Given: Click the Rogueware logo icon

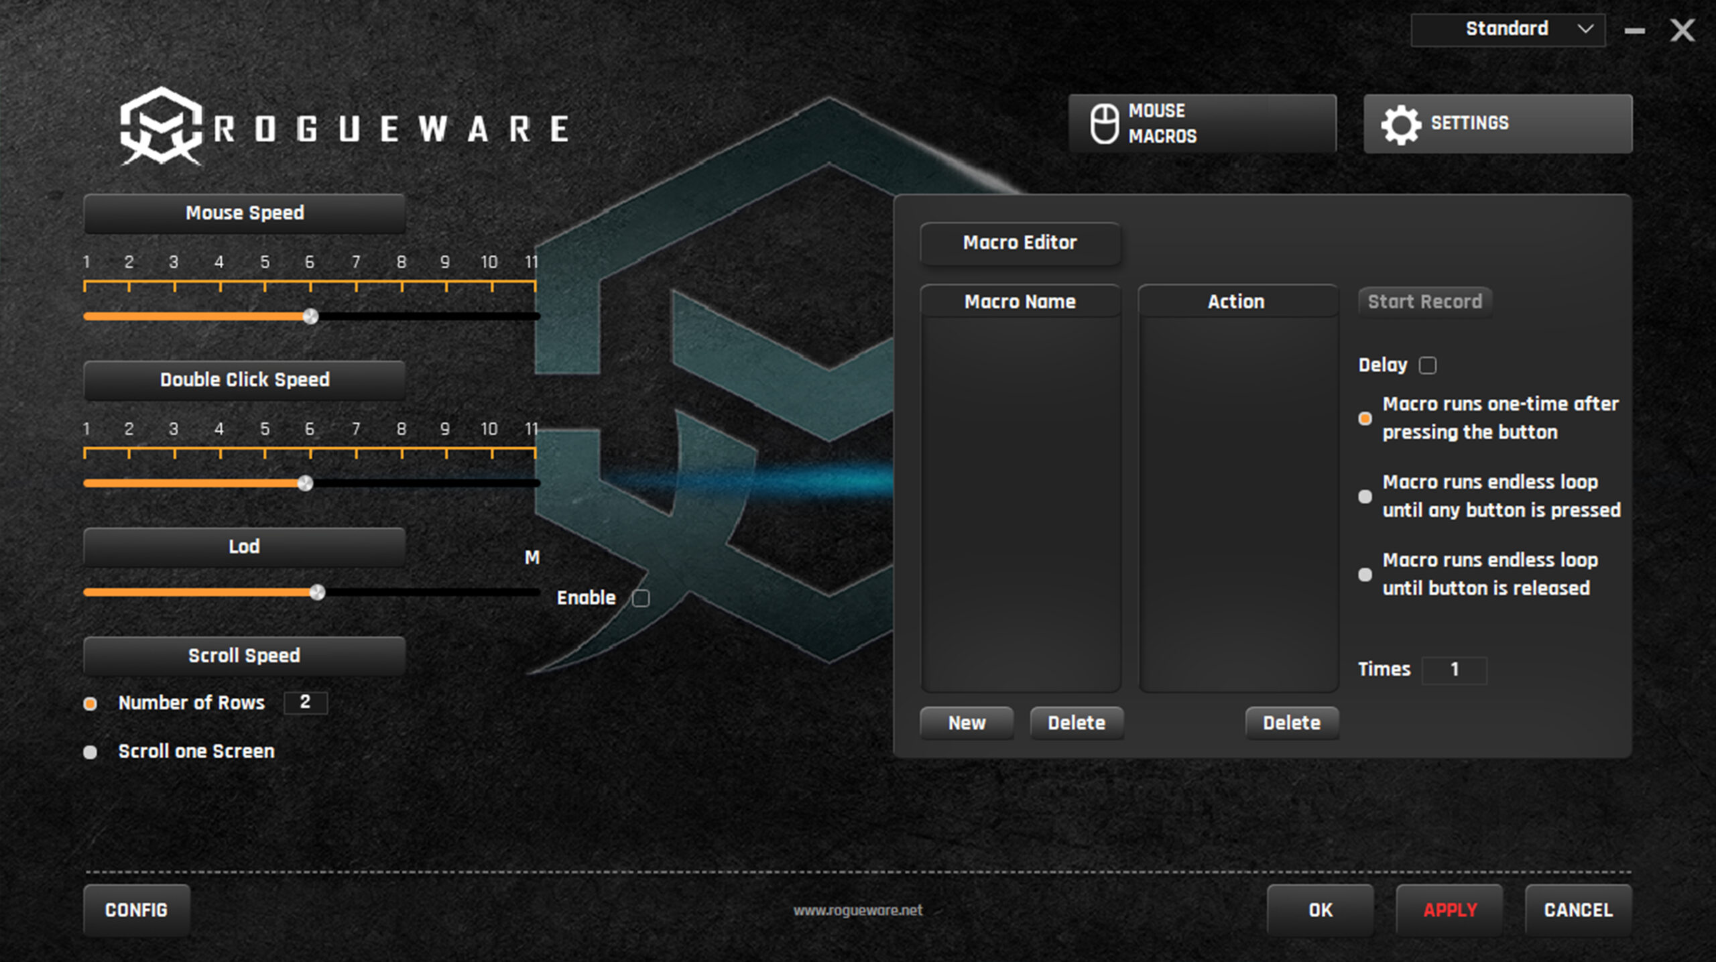Looking at the screenshot, I should click(x=161, y=126).
